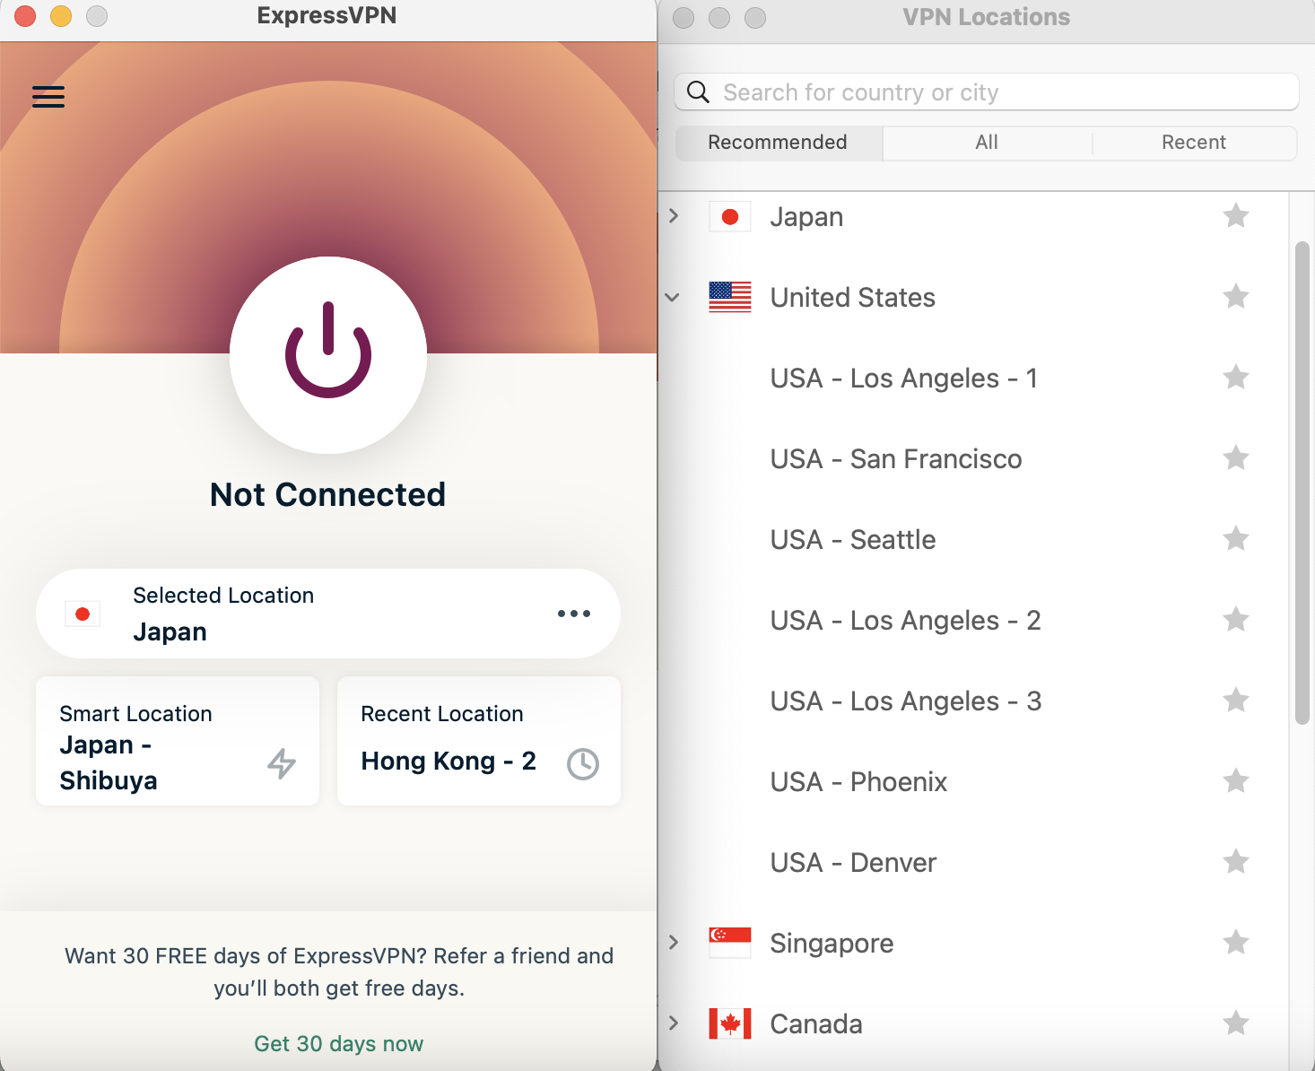1315x1071 pixels.
Task: Click the clock icon for Recent Location
Action: [583, 763]
